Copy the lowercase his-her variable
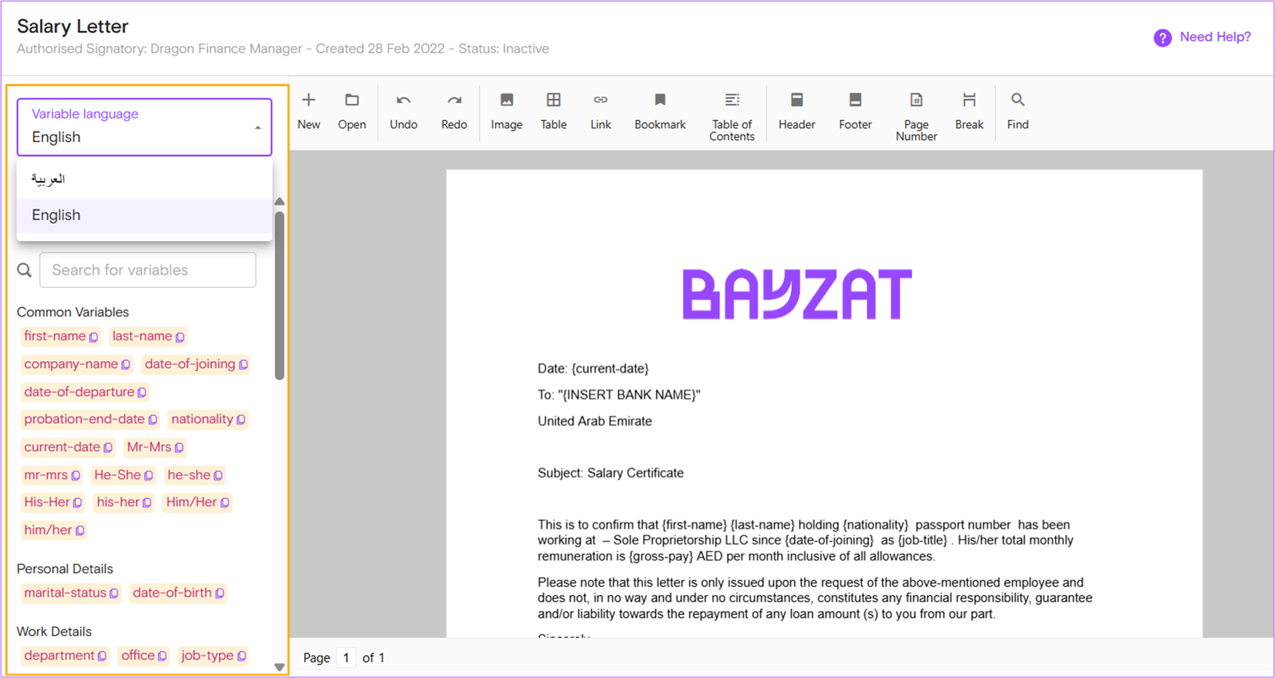This screenshot has width=1275, height=678. point(146,503)
